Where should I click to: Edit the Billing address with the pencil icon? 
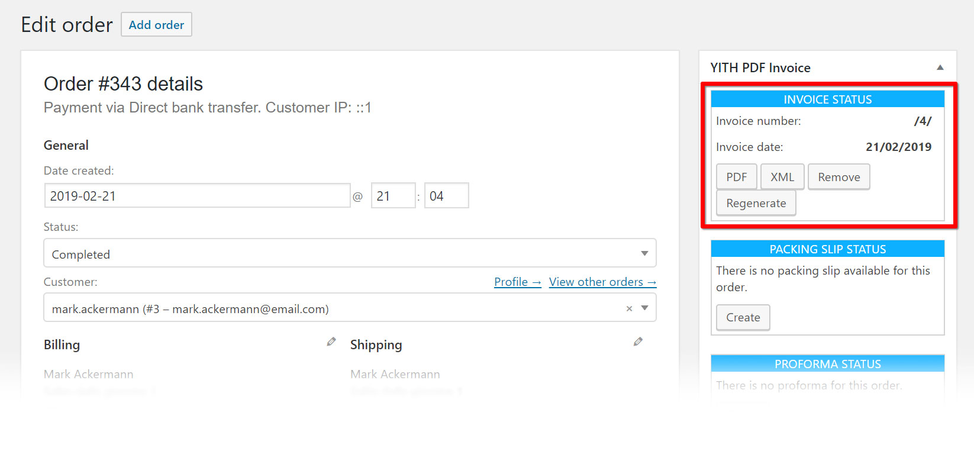point(331,342)
